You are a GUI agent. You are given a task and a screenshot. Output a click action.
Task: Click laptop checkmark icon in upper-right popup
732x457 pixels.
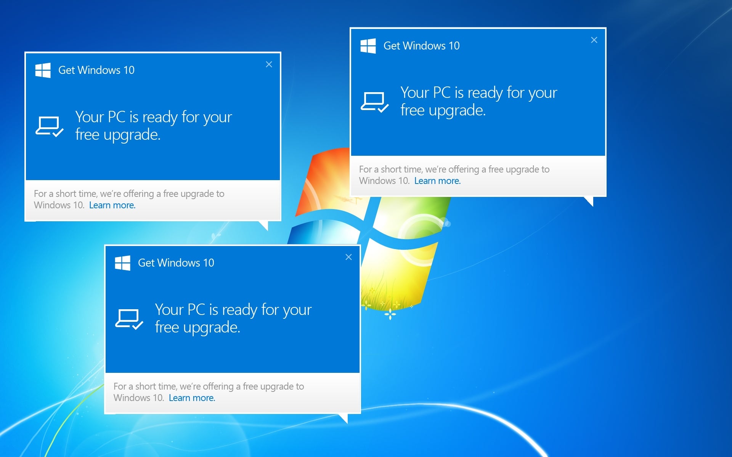point(375,102)
